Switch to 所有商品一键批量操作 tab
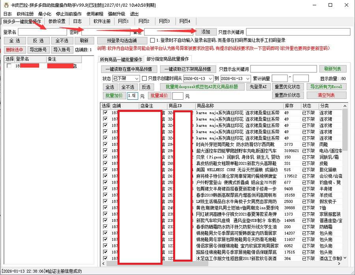355x275 pixels. click(x=121, y=59)
